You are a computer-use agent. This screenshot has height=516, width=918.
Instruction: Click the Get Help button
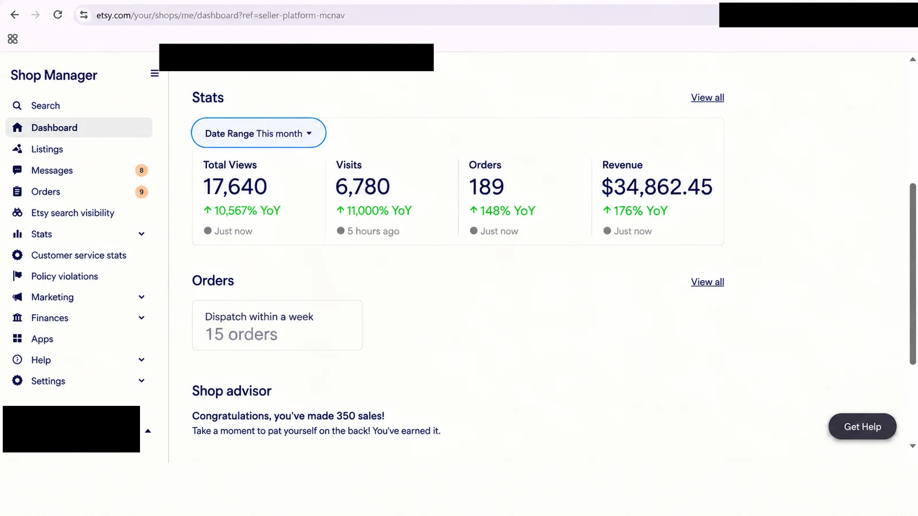click(862, 427)
